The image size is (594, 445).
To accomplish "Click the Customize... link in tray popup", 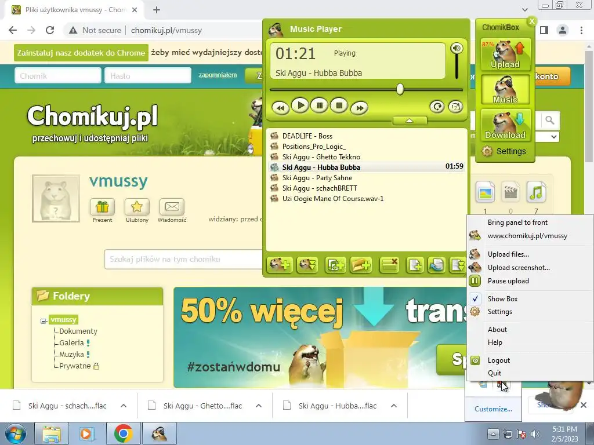I will tap(493, 409).
